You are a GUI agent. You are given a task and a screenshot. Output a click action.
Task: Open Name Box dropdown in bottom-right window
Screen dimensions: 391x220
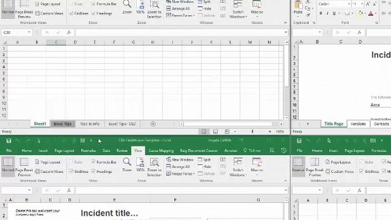(x=320, y=190)
